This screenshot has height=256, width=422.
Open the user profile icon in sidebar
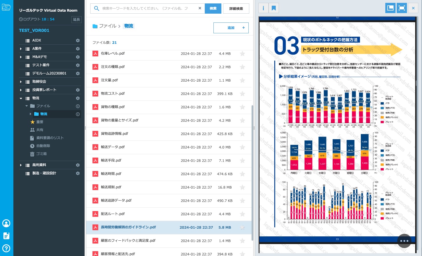[x=6, y=223]
